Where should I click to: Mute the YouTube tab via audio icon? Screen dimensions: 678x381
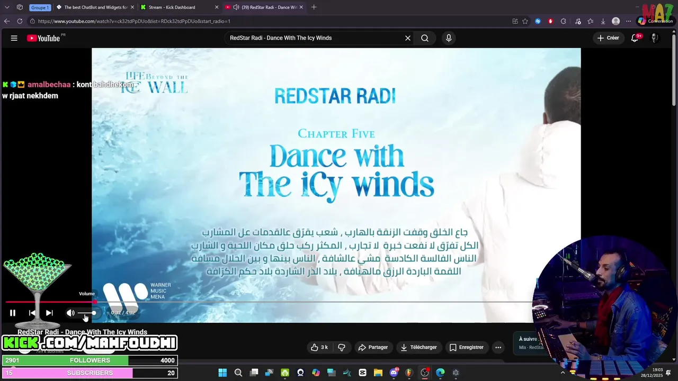coord(236,7)
